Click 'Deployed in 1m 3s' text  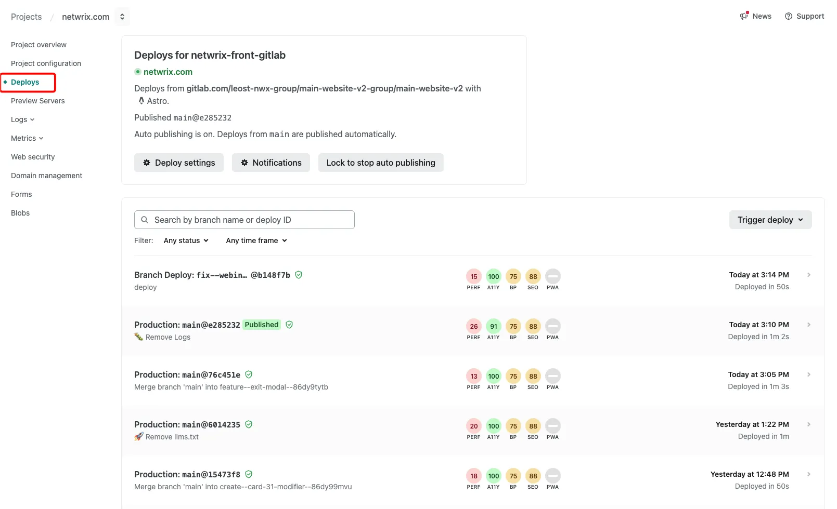758,386
